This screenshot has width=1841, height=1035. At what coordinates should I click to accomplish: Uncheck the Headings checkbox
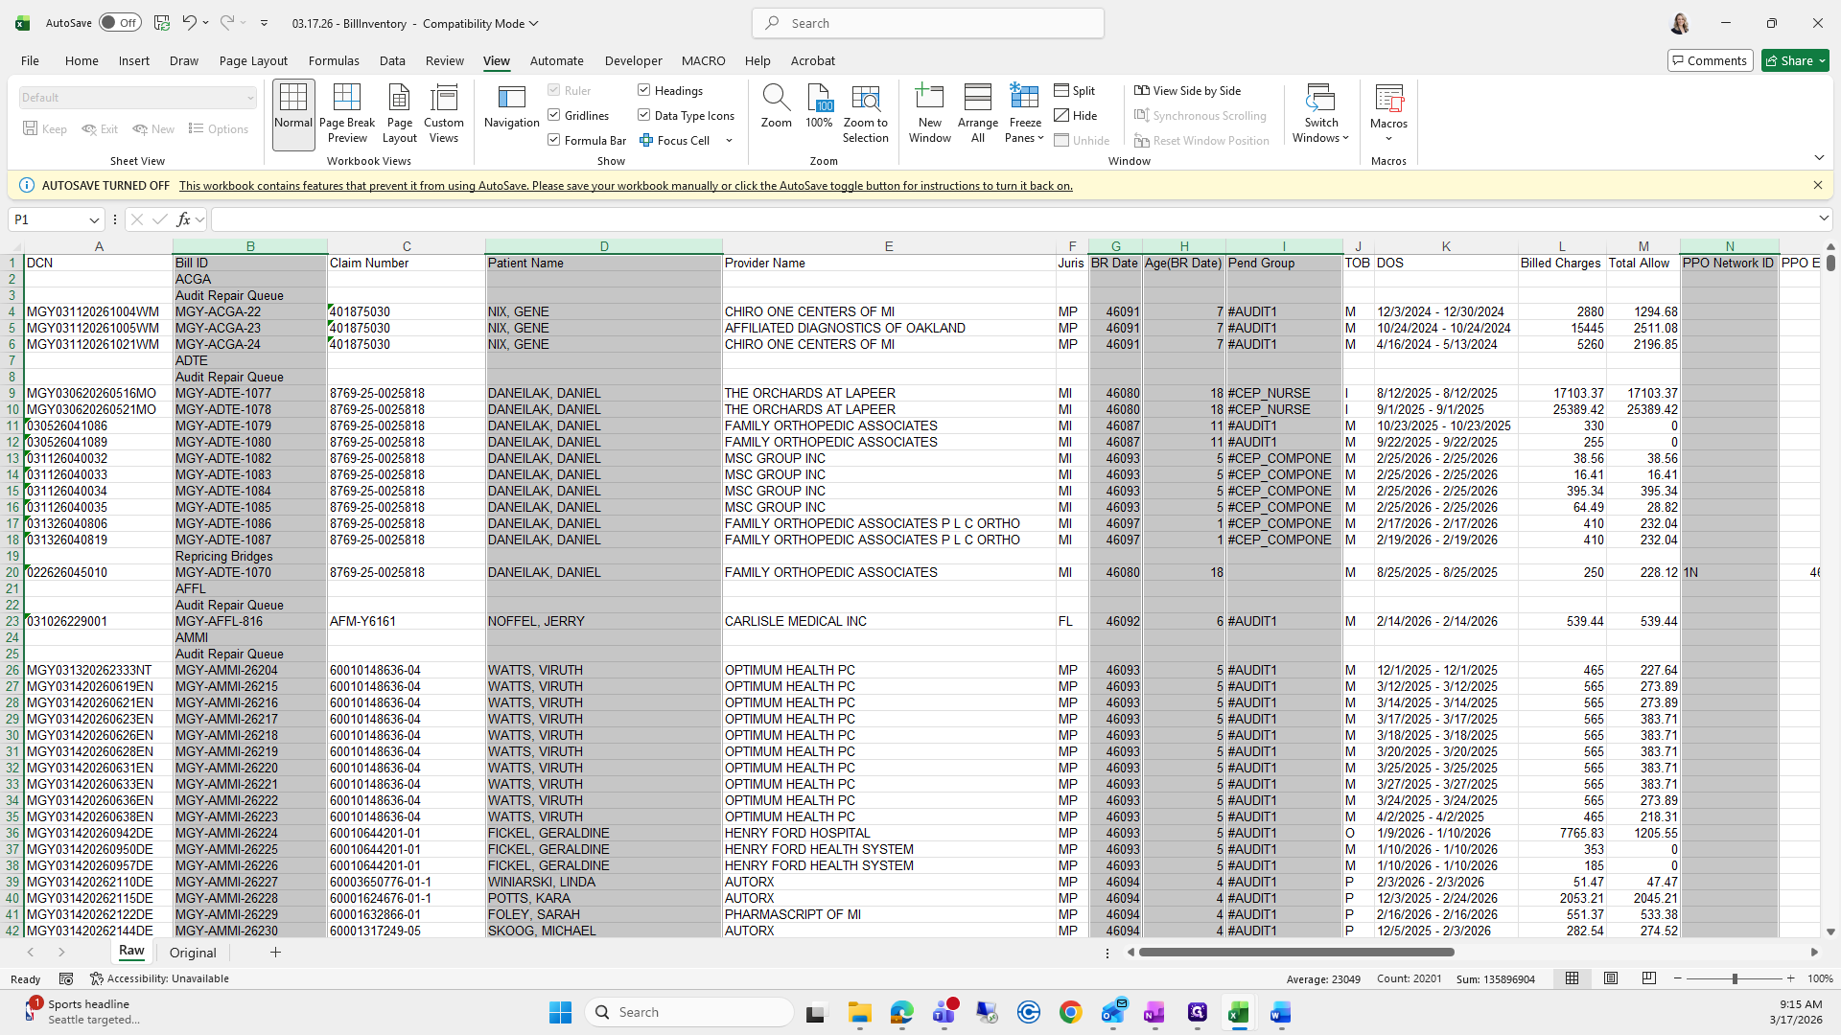pyautogui.click(x=644, y=90)
